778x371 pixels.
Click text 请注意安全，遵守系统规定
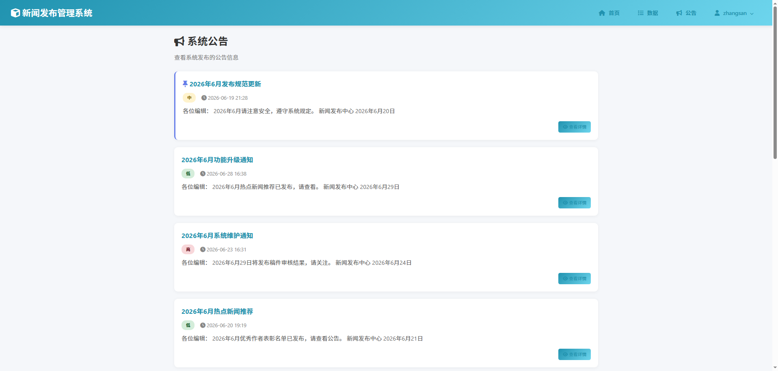coord(276,111)
